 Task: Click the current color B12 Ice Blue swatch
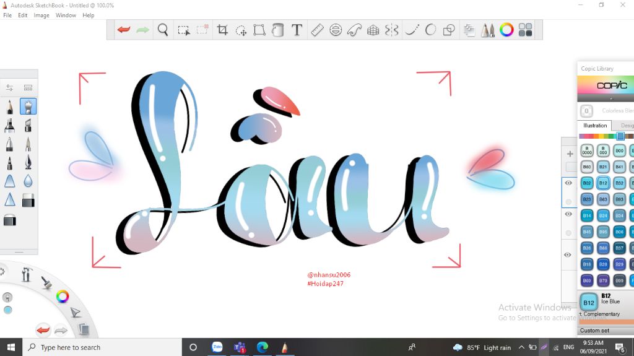click(589, 302)
